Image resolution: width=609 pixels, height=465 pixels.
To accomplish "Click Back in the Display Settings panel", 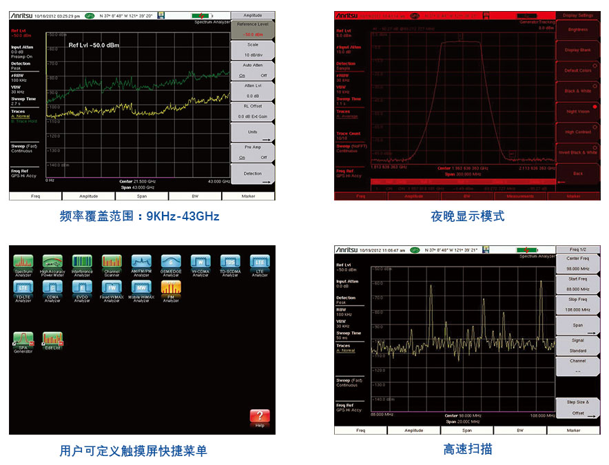I will click(578, 174).
